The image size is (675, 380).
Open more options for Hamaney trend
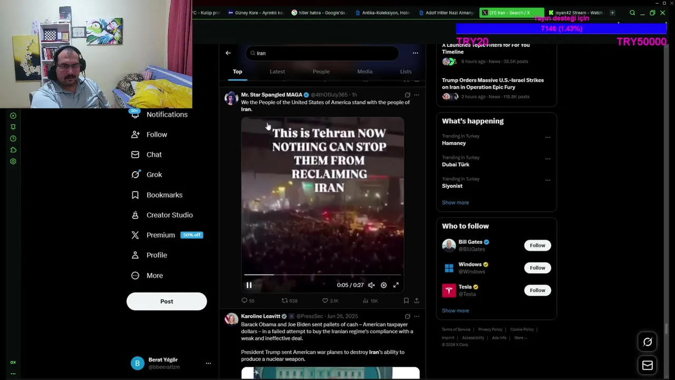click(x=547, y=137)
